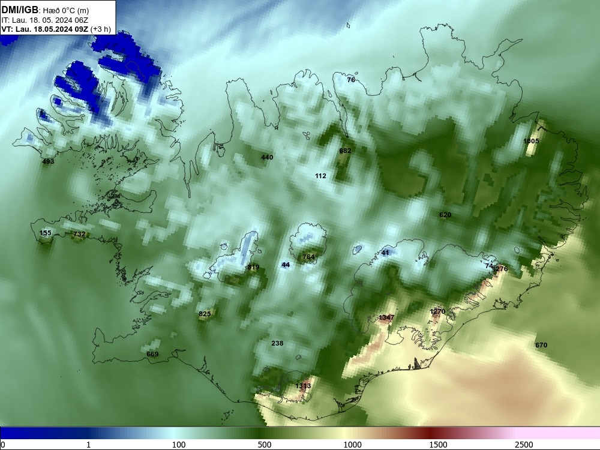Click the 669 value on Reykjanes
Screen dimensions: 600x450
[x=152, y=355]
